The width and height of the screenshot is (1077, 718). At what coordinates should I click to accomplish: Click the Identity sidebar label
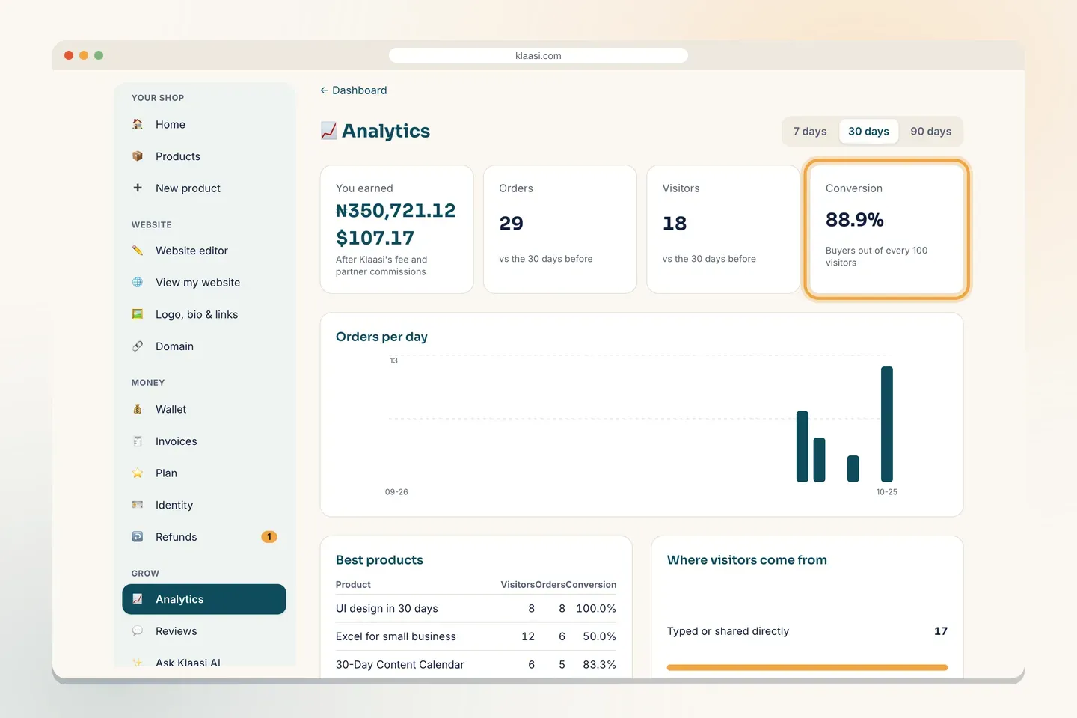tap(174, 506)
